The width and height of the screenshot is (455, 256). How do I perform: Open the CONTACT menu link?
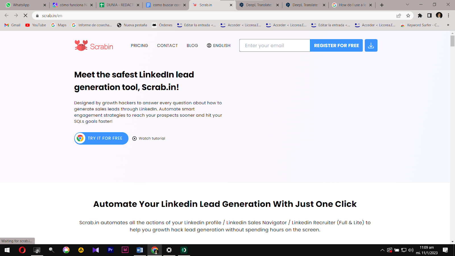point(167,46)
